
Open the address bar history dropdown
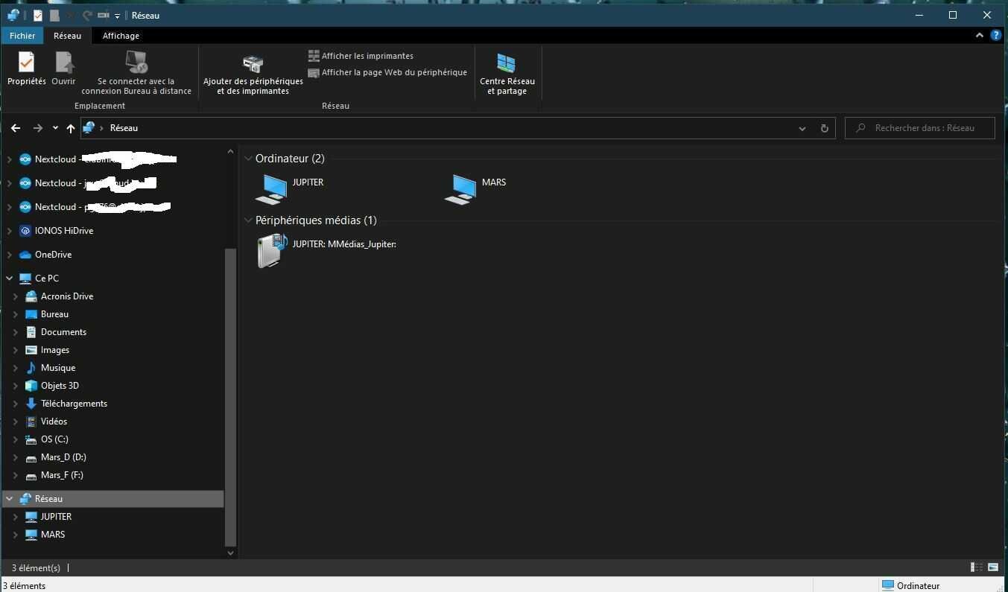tap(802, 128)
